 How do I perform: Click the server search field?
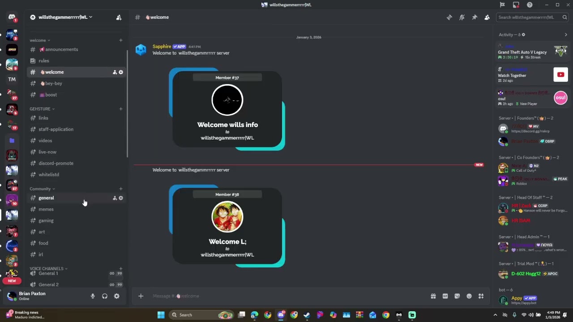click(532, 17)
